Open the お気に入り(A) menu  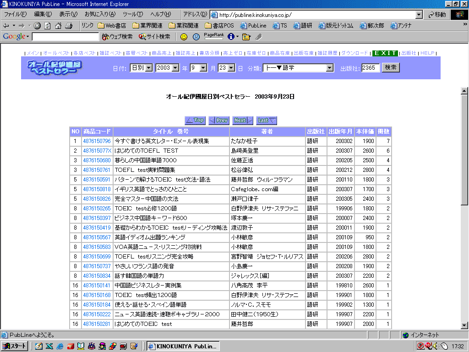(100, 14)
